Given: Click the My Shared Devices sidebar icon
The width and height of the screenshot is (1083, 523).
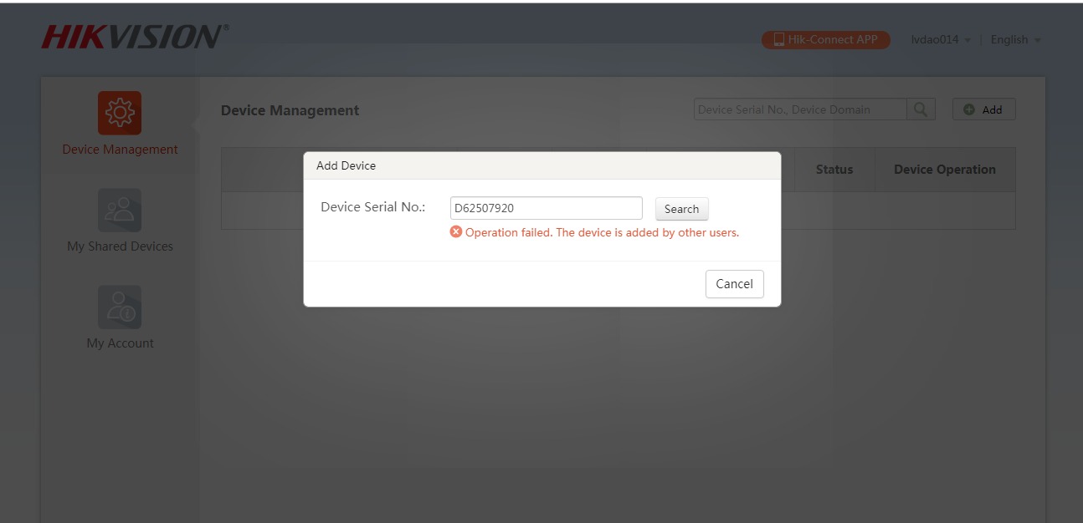Looking at the screenshot, I should pyautogui.click(x=120, y=211).
